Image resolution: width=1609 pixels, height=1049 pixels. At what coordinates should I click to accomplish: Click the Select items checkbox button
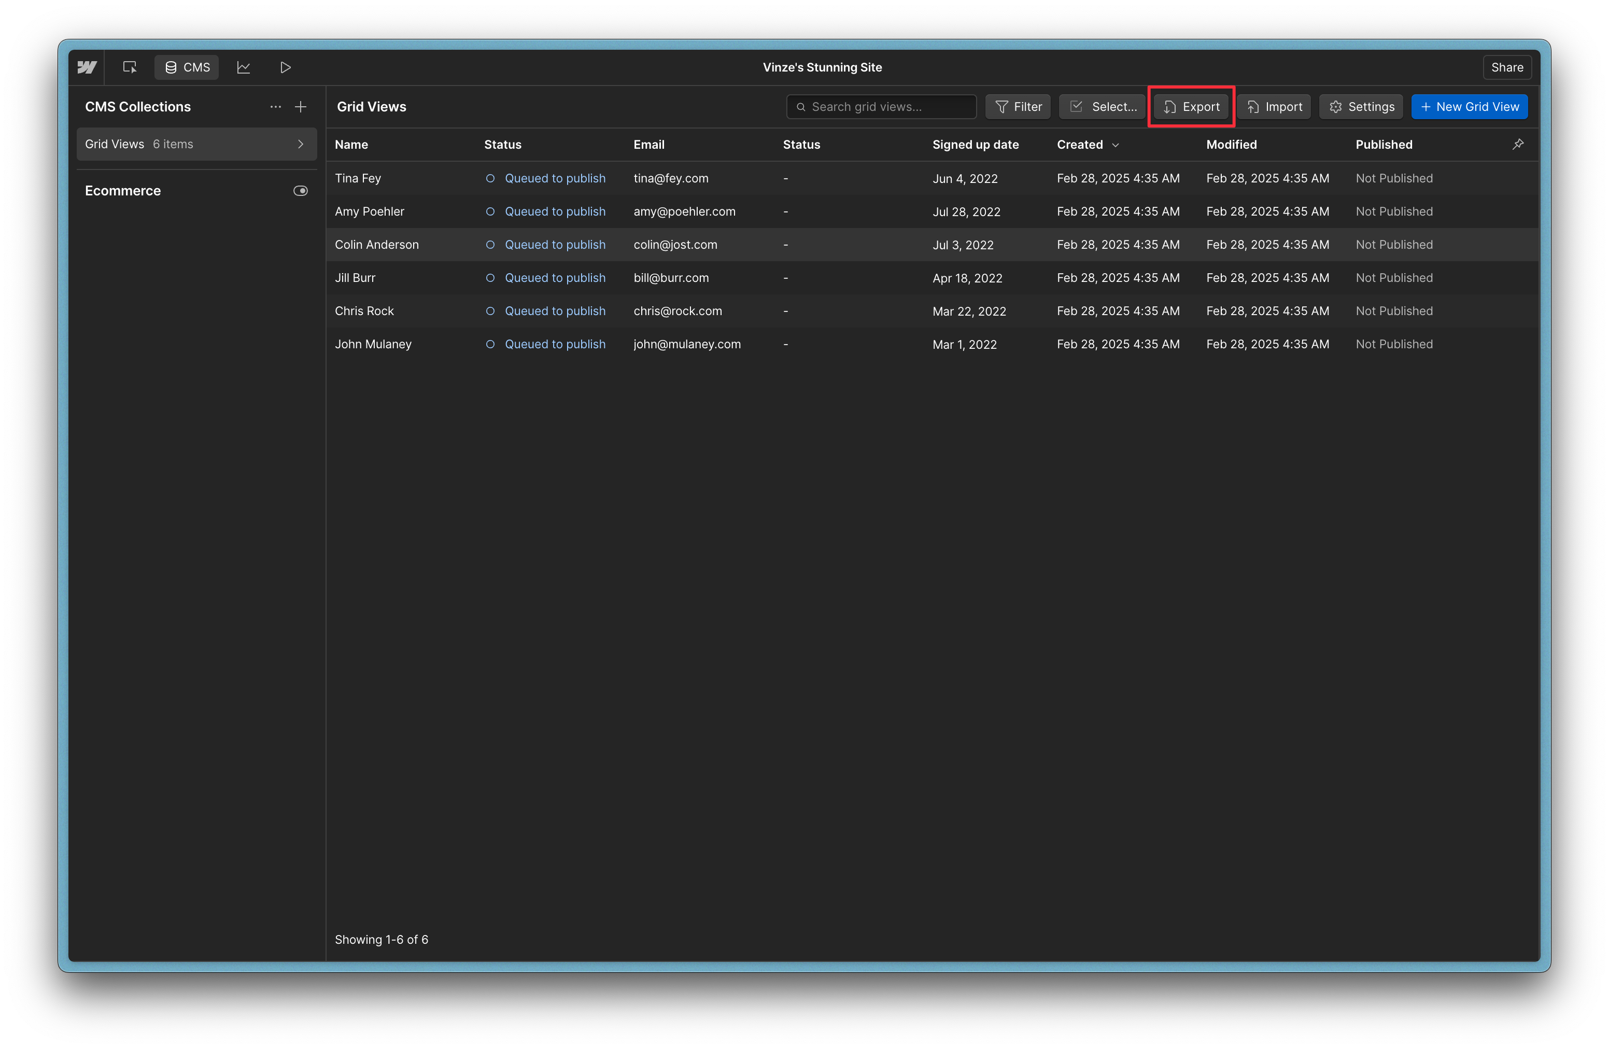point(1102,107)
